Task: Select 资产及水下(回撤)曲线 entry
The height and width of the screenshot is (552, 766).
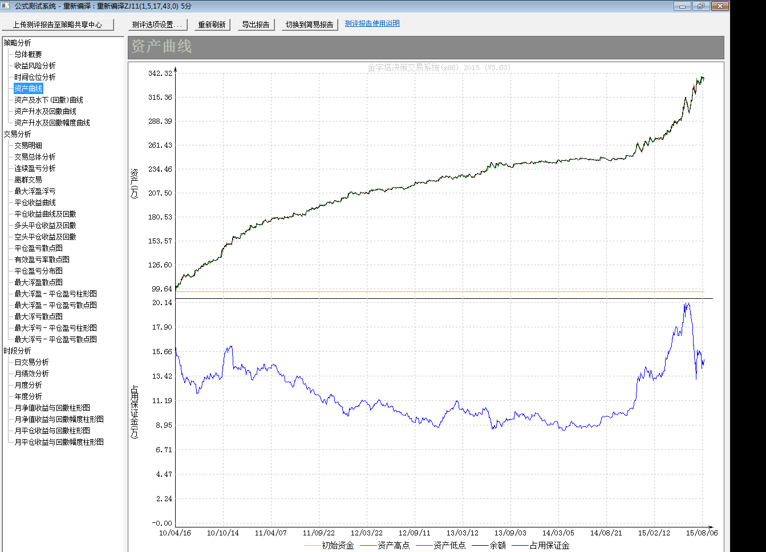Action: pos(48,100)
